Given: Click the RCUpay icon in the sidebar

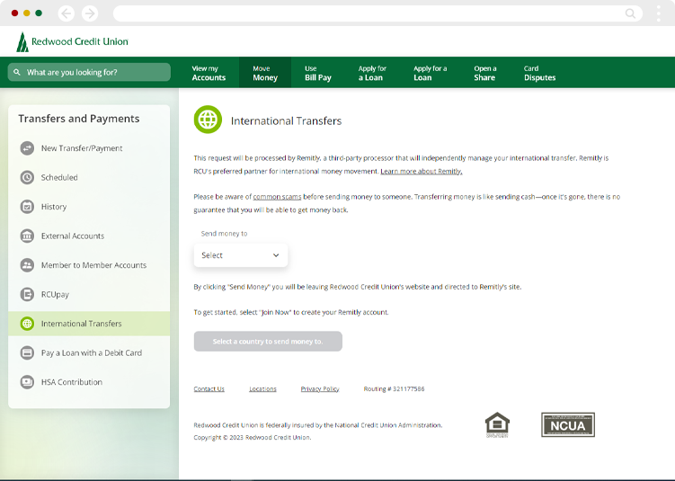Looking at the screenshot, I should tap(27, 295).
